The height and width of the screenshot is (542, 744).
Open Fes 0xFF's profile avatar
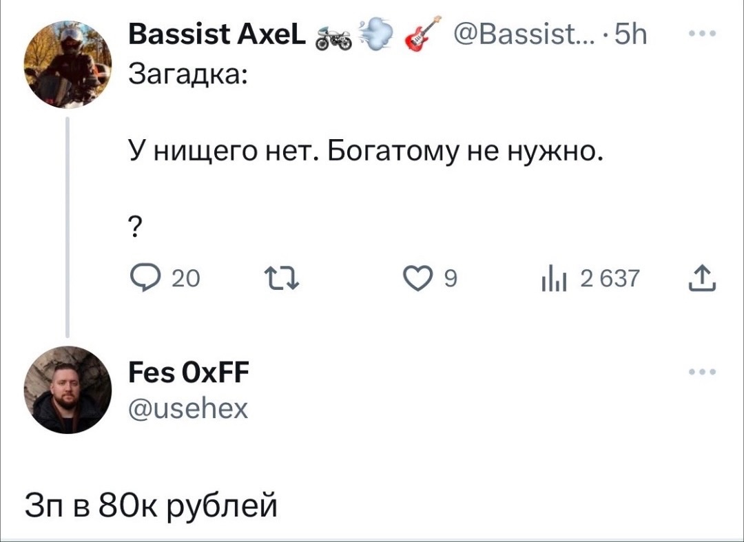pyautogui.click(x=68, y=389)
